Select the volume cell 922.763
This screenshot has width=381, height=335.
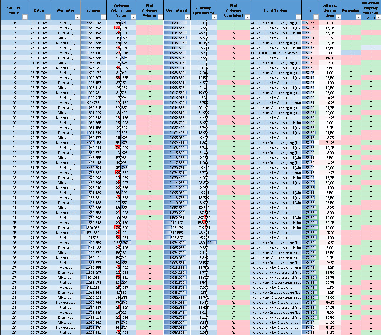(93, 103)
